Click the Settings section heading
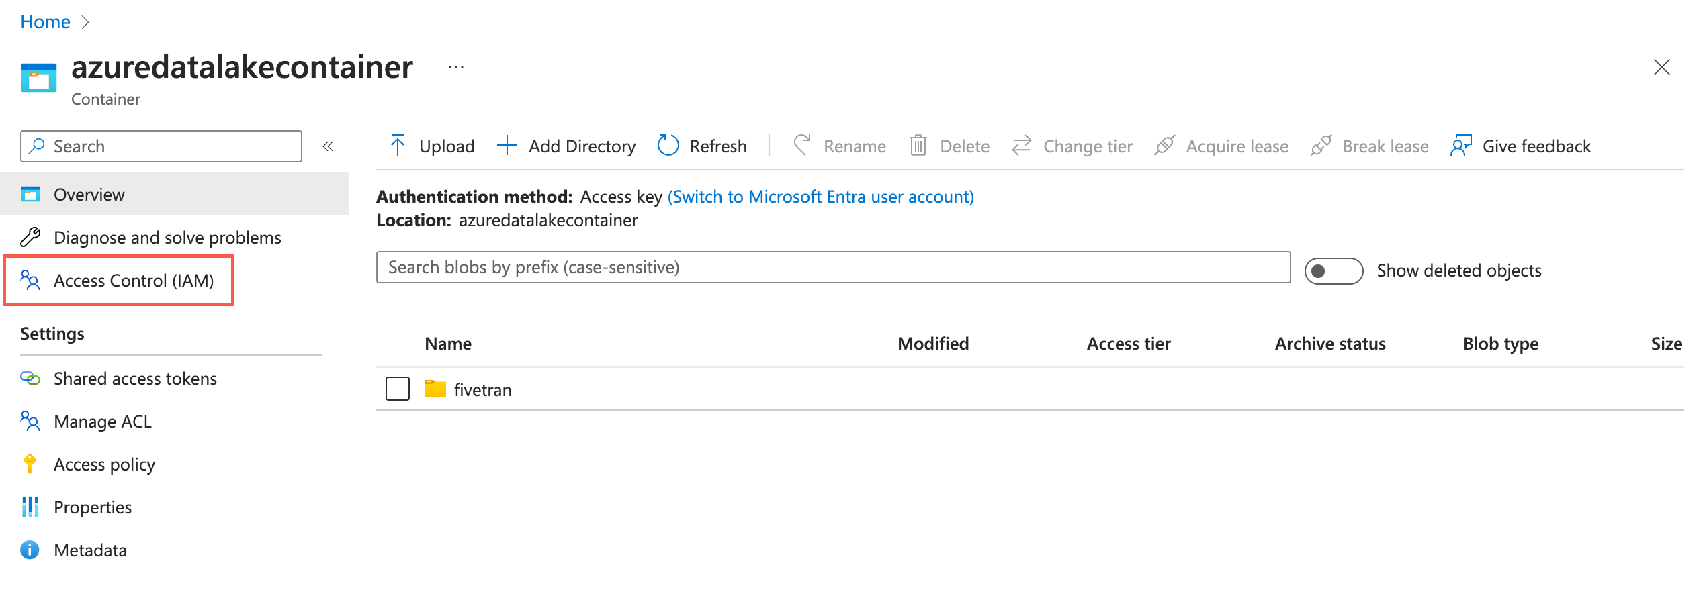The image size is (1705, 592). (52, 334)
